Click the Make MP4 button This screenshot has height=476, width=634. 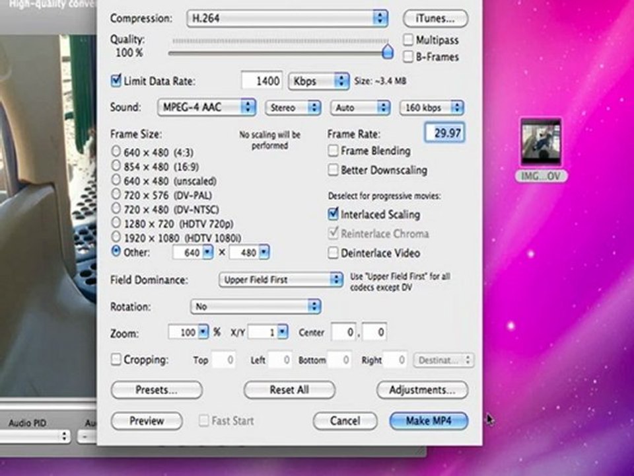[429, 421]
